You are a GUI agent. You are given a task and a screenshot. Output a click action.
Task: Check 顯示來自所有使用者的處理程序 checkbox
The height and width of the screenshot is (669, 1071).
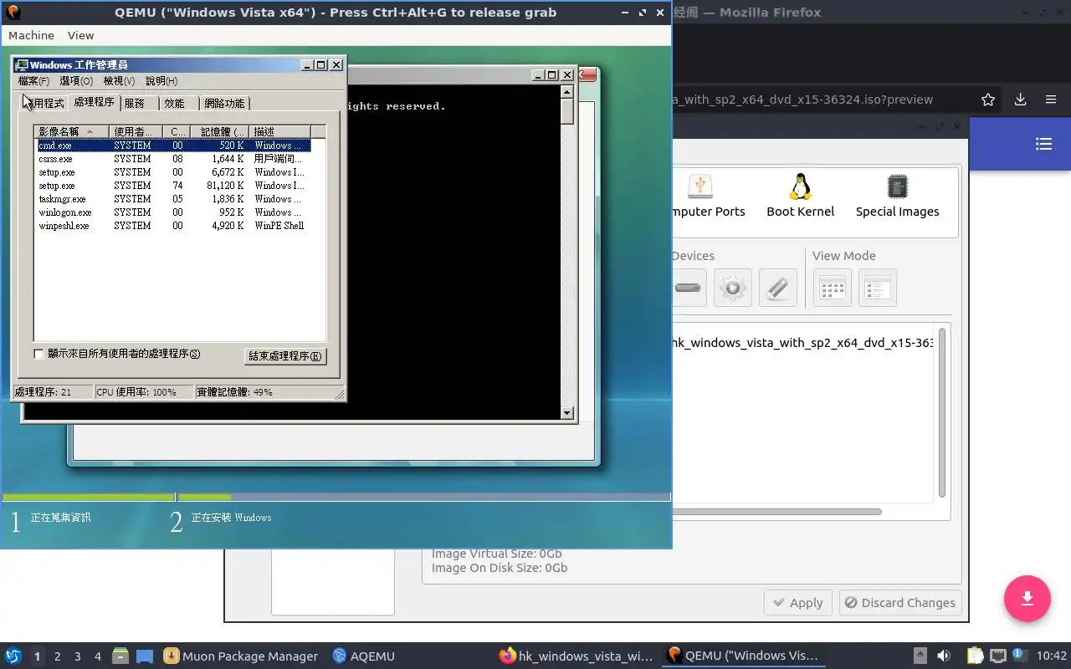pos(38,354)
